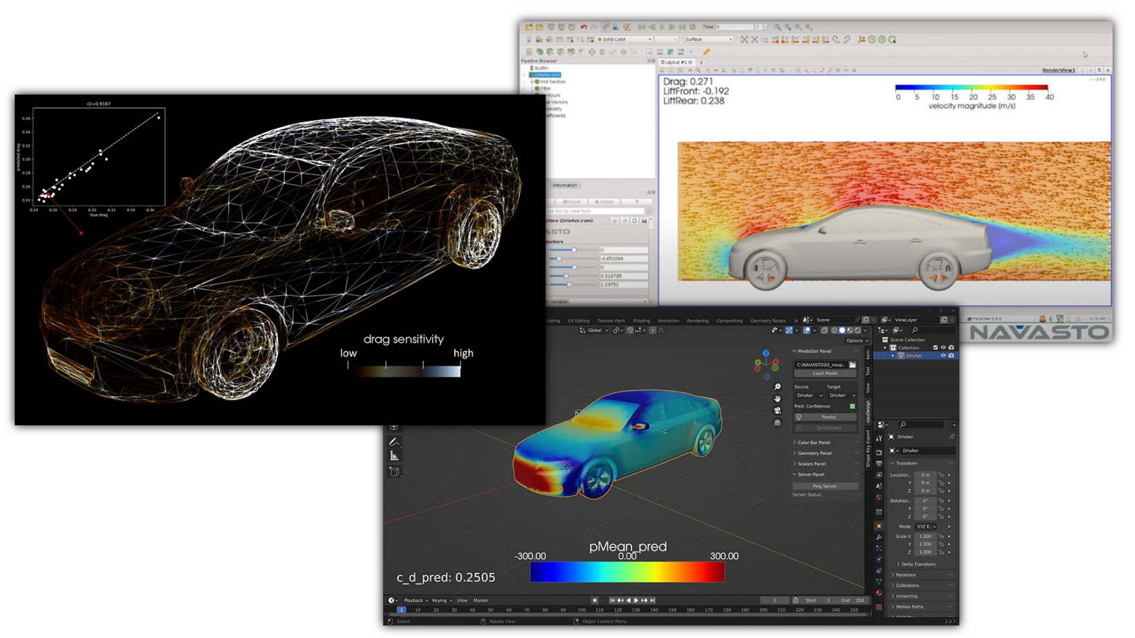Click Blender viewport zoom magnifier icon
The image size is (1135, 638).
777,387
